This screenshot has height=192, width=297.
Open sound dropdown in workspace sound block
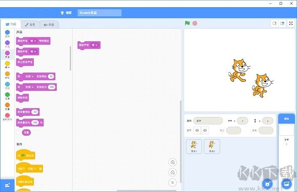tap(95, 45)
